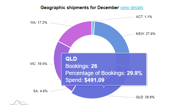The width and height of the screenshot is (183, 111).
Task: Click the Spend: $491.09 tooltip line
Action: [85, 80]
